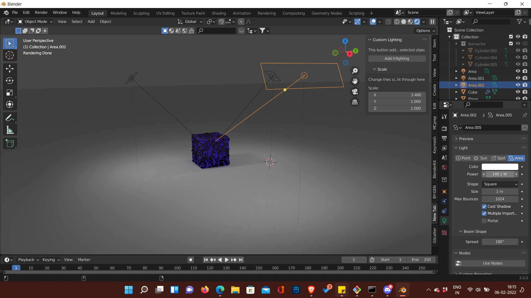The image size is (531, 298).
Task: Switch to rendered viewport shading
Action: (x=417, y=22)
